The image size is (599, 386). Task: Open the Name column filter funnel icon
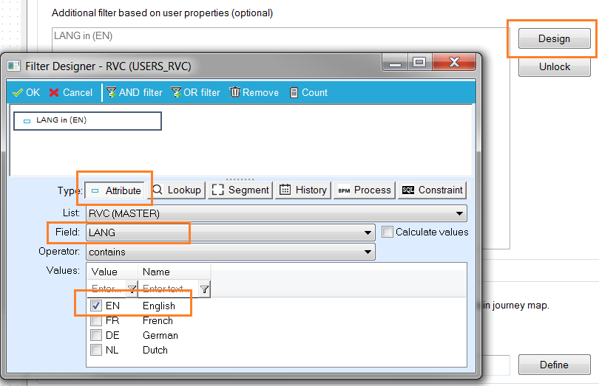coord(204,289)
